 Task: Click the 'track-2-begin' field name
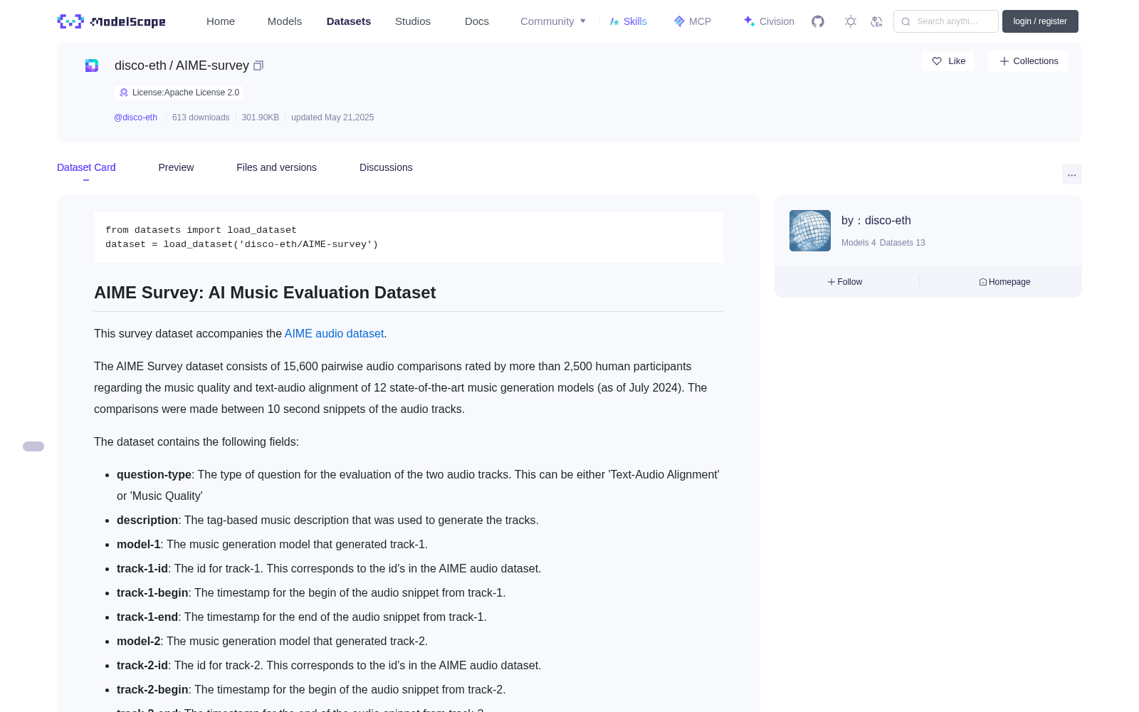152,689
